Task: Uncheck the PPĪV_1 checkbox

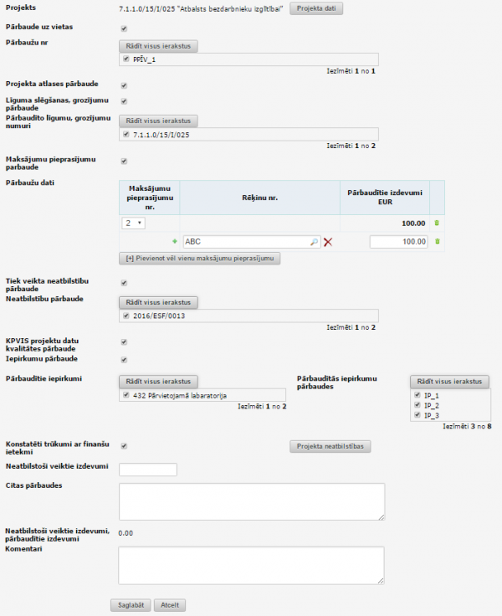Action: (125, 60)
